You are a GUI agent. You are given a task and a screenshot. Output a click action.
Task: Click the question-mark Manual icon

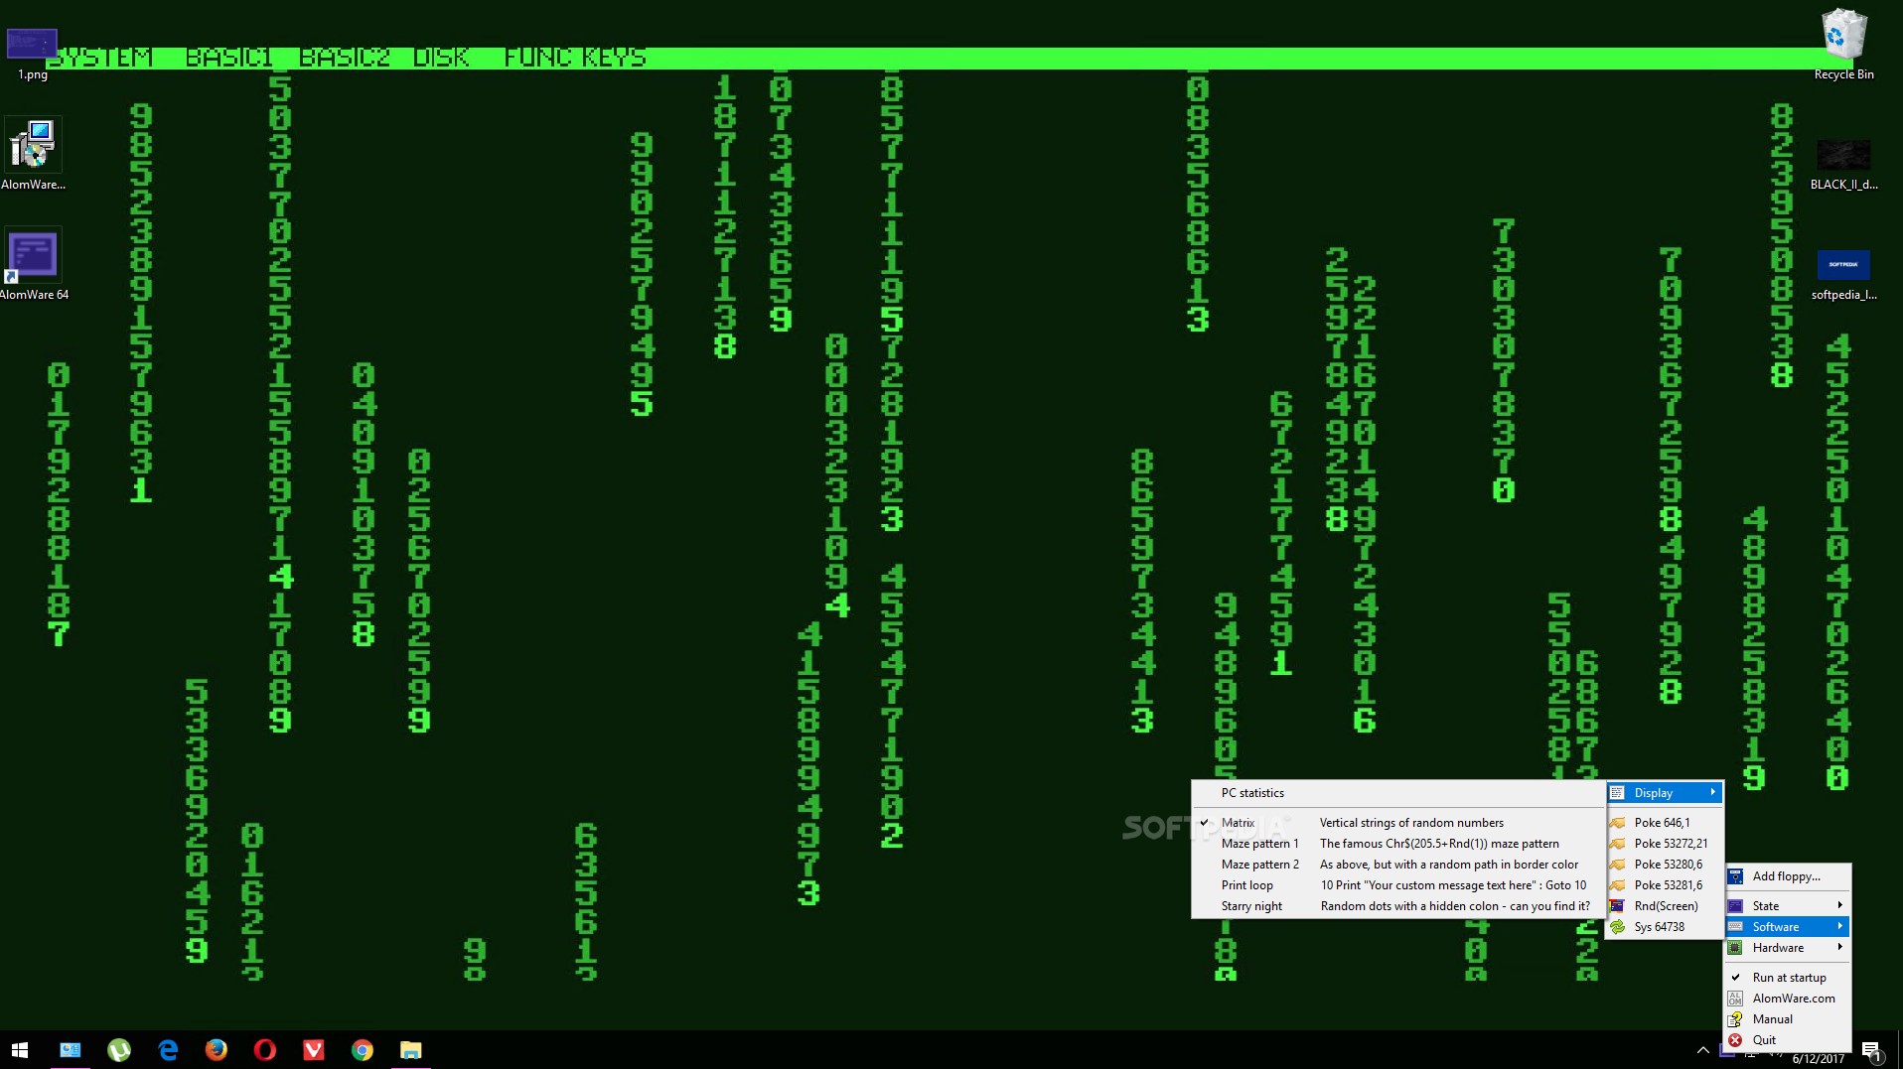[1735, 1018]
